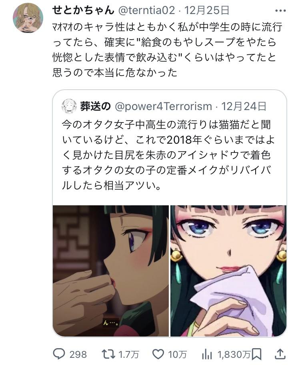Tap the share upload icon

point(280,354)
